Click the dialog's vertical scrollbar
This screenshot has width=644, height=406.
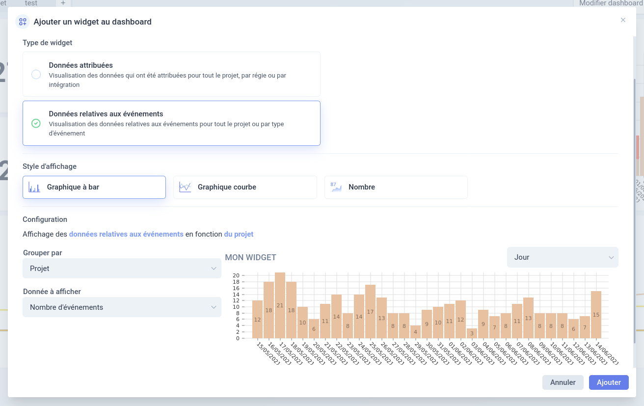(x=634, y=211)
